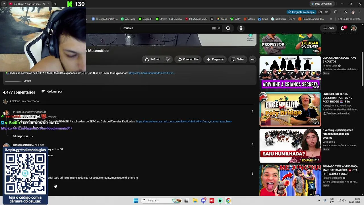Open Chrome's three-dot menu
The image size is (364, 205).
click(359, 12)
